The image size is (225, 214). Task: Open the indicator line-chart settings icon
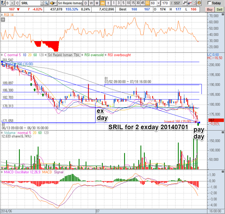pyautogui.click(x=190, y=3)
